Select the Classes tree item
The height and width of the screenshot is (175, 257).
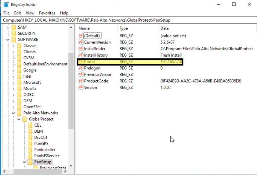[30, 46]
